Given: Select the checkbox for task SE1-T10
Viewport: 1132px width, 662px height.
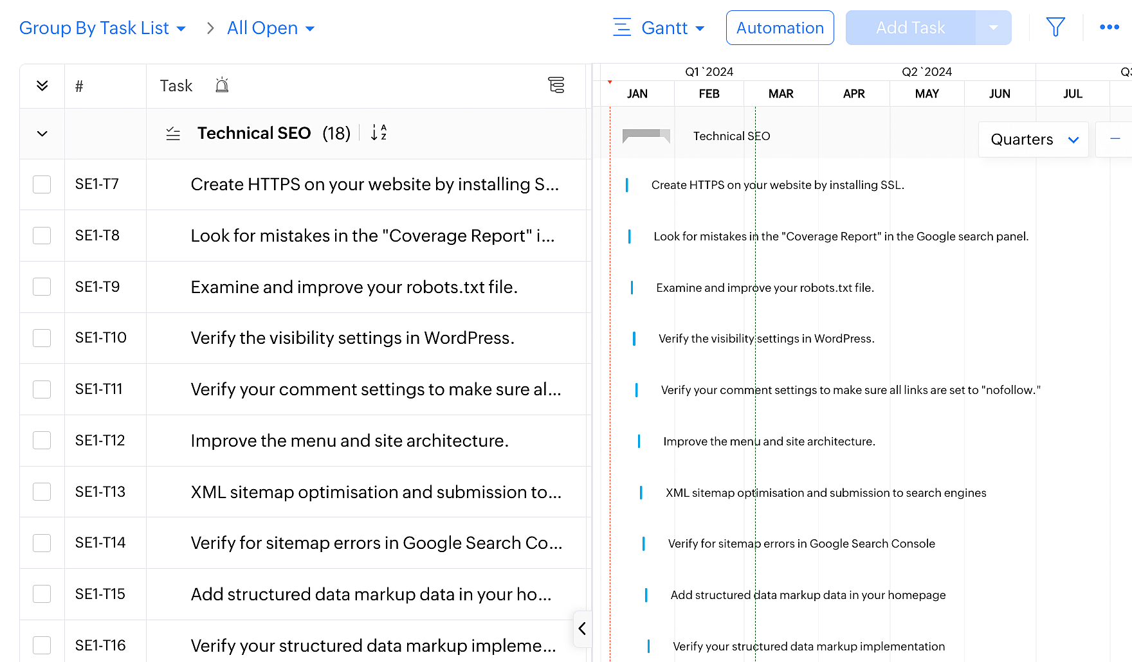Looking at the screenshot, I should [x=42, y=338].
